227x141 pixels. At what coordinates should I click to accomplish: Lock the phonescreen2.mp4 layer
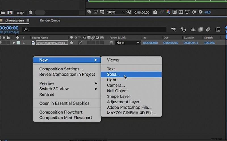(x=8, y=43)
